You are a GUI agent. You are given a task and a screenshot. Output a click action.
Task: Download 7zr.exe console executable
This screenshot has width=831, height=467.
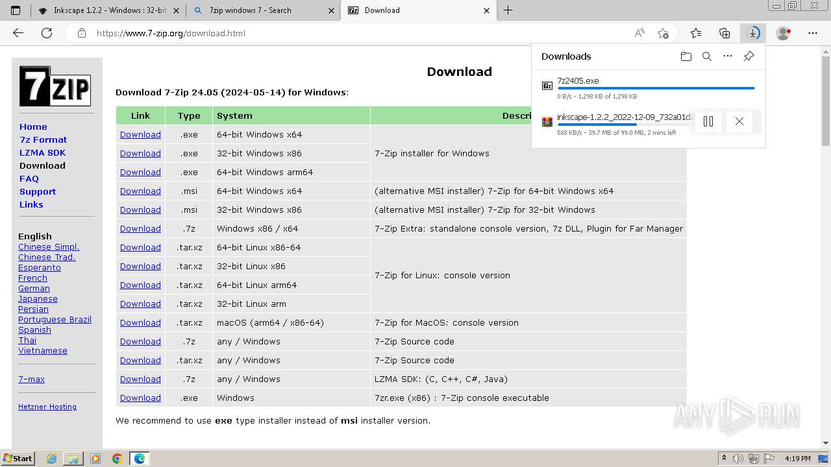coord(140,398)
